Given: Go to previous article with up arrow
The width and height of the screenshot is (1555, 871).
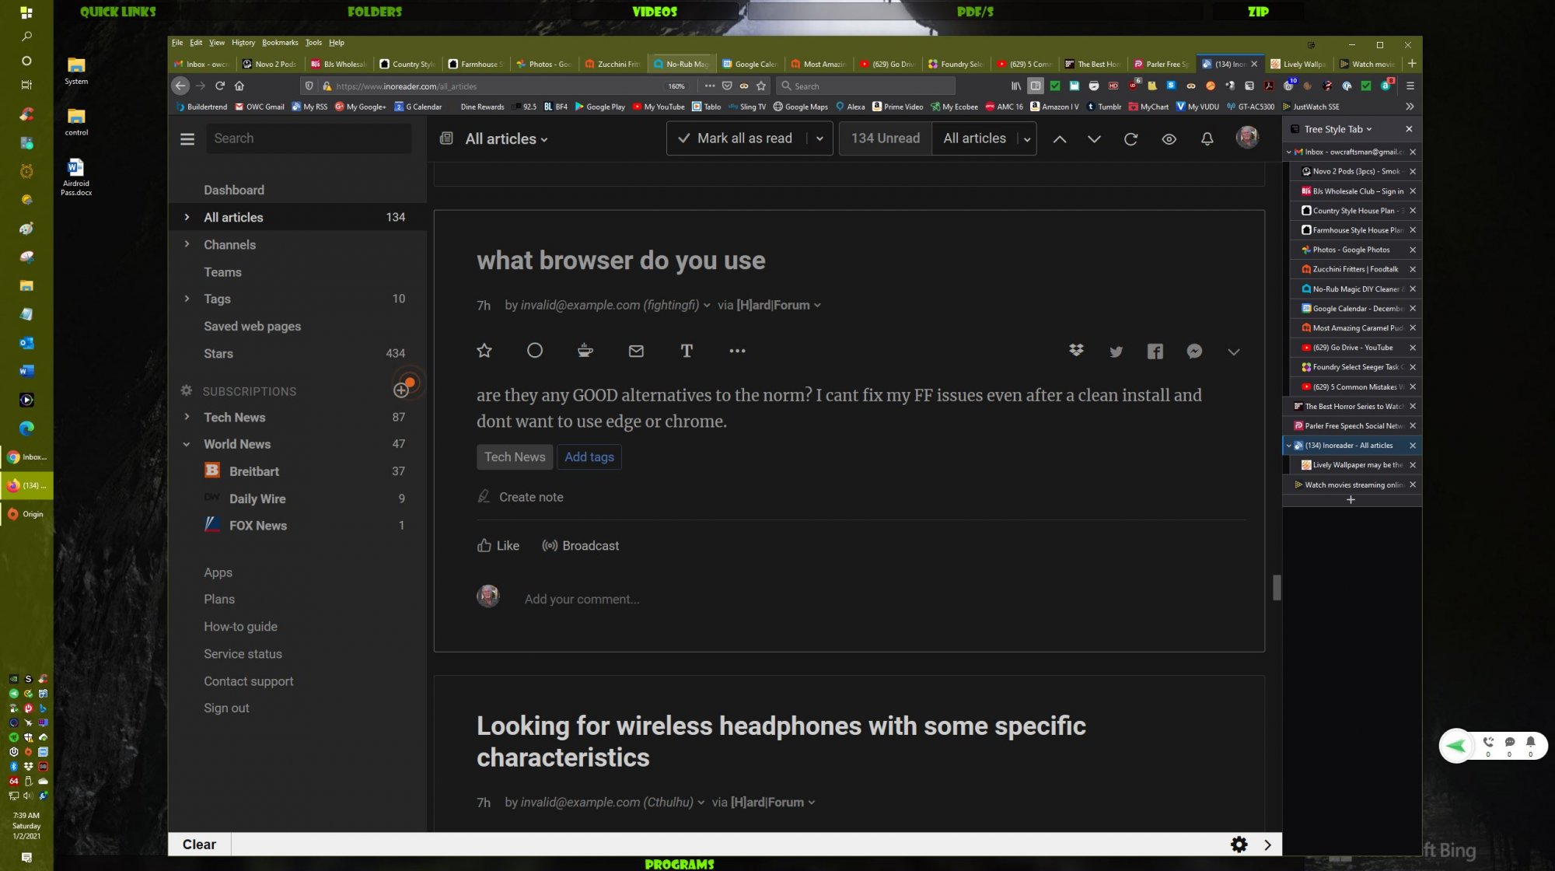Looking at the screenshot, I should (x=1060, y=139).
